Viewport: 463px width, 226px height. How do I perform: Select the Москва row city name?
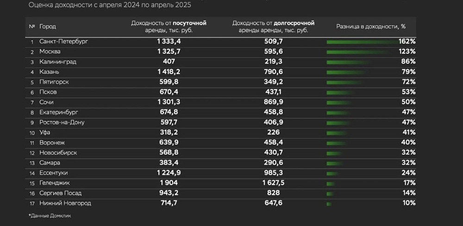pos(50,51)
